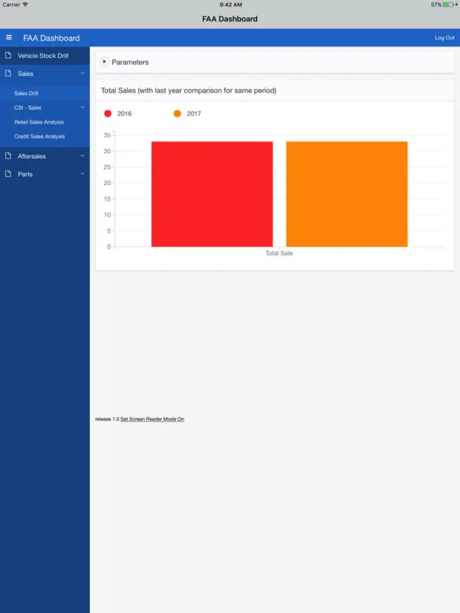The image size is (460, 613).
Task: Click the Parts menu label
Action: pyautogui.click(x=25, y=174)
